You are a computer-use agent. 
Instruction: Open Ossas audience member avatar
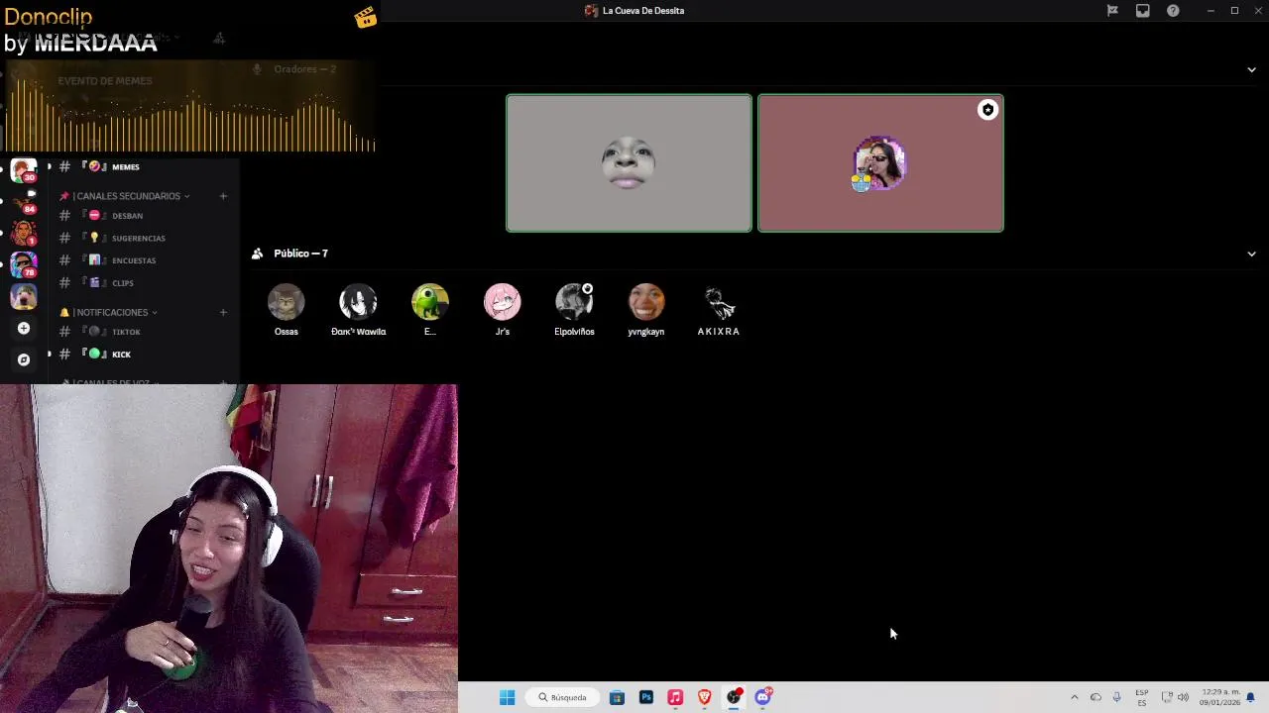coord(286,302)
